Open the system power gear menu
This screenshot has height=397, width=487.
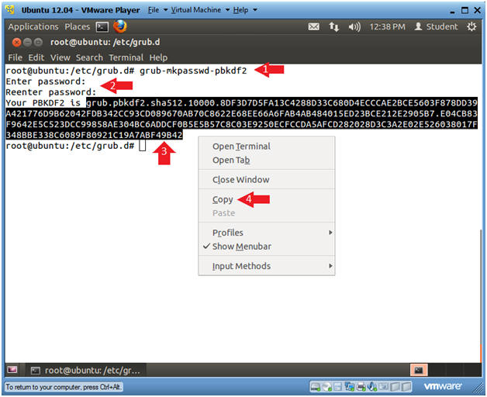click(471, 26)
